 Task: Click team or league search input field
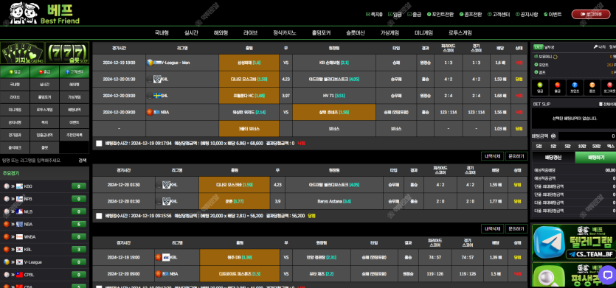pos(38,160)
